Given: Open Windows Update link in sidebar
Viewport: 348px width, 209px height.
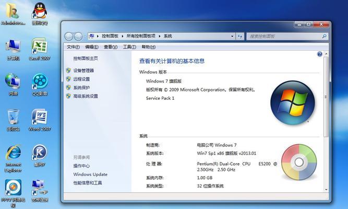Looking at the screenshot, I should [90, 175].
